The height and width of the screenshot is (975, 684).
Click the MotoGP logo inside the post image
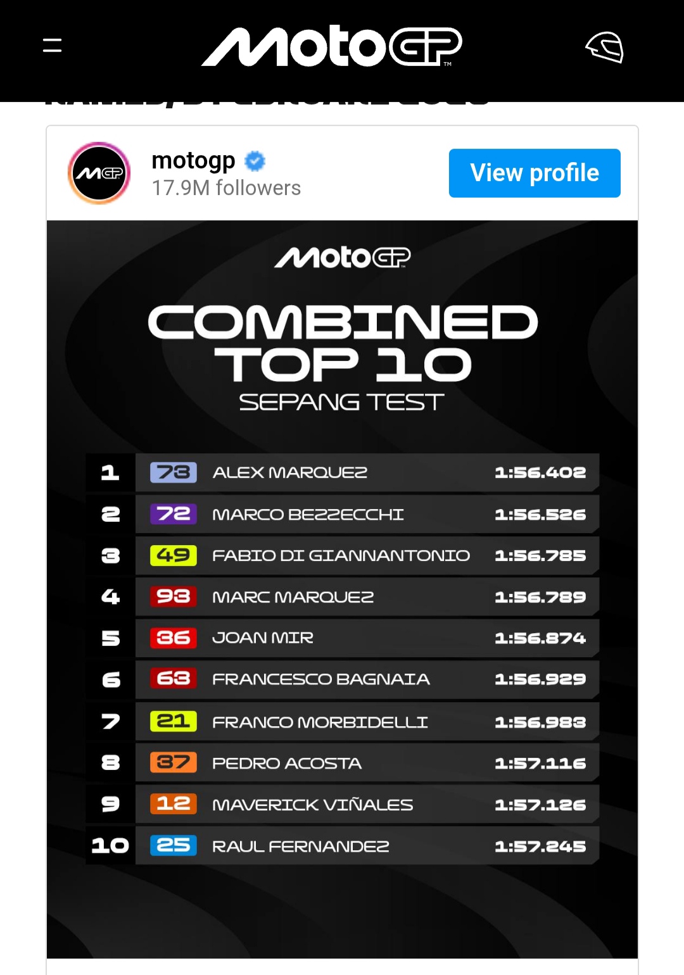342,257
